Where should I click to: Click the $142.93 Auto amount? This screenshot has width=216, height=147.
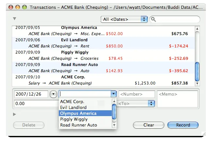(x=114, y=71)
